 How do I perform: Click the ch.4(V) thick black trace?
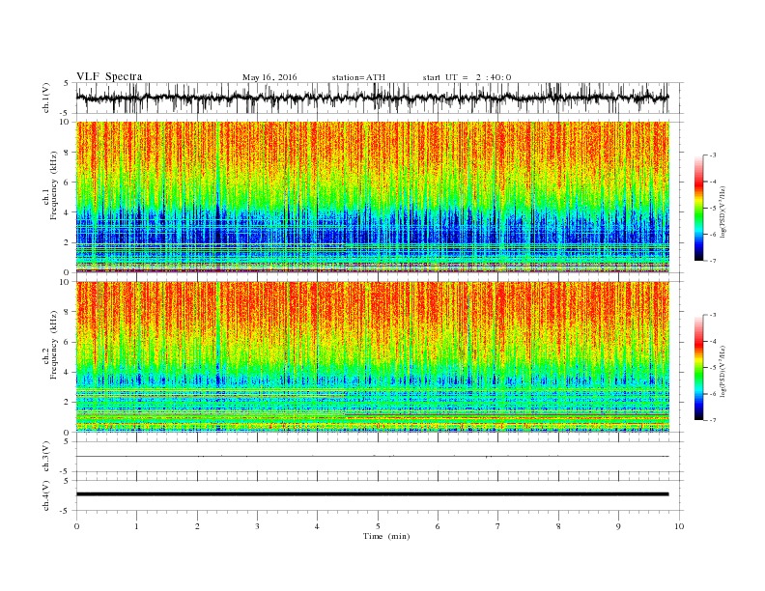pos(373,494)
